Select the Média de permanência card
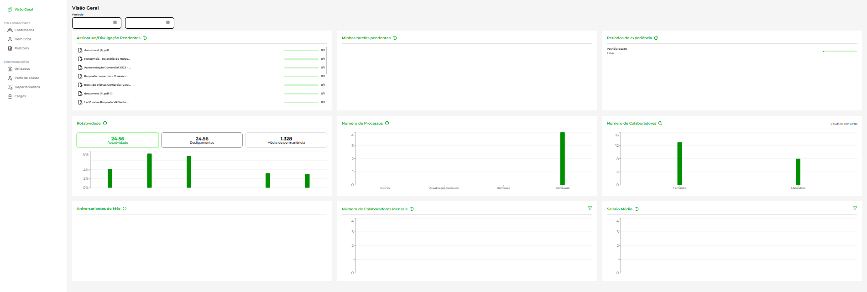This screenshot has height=292, width=867. pyautogui.click(x=286, y=140)
